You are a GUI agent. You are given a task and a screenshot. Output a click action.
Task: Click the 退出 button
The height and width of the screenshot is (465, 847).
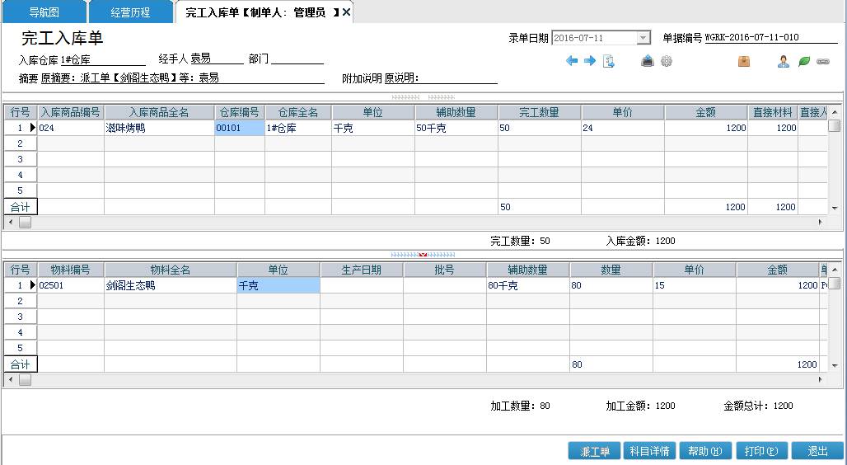pyautogui.click(x=817, y=451)
